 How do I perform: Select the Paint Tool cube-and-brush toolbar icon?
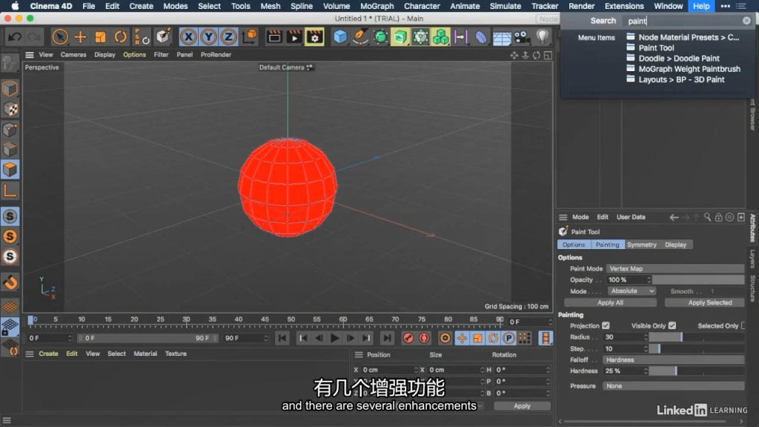pyautogui.click(x=163, y=37)
